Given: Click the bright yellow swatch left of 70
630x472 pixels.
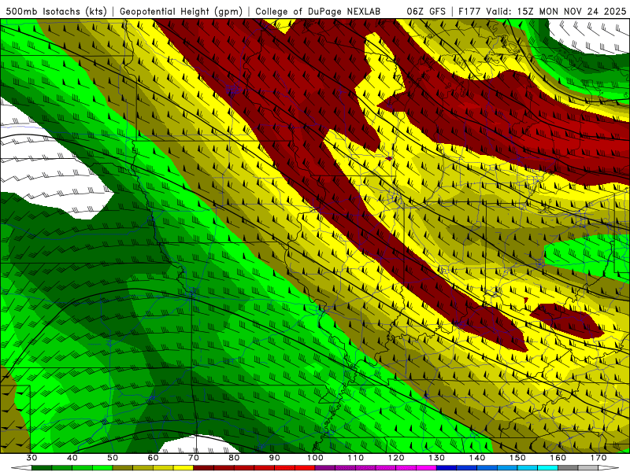Looking at the screenshot, I should click(x=183, y=468).
